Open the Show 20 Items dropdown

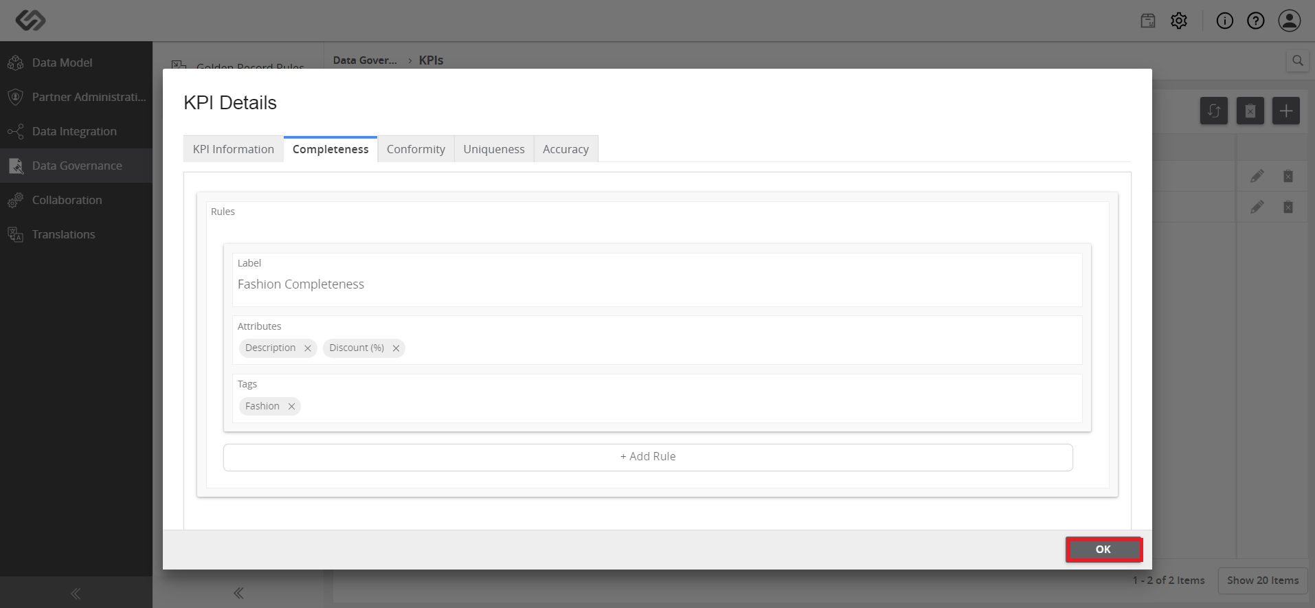coord(1263,581)
